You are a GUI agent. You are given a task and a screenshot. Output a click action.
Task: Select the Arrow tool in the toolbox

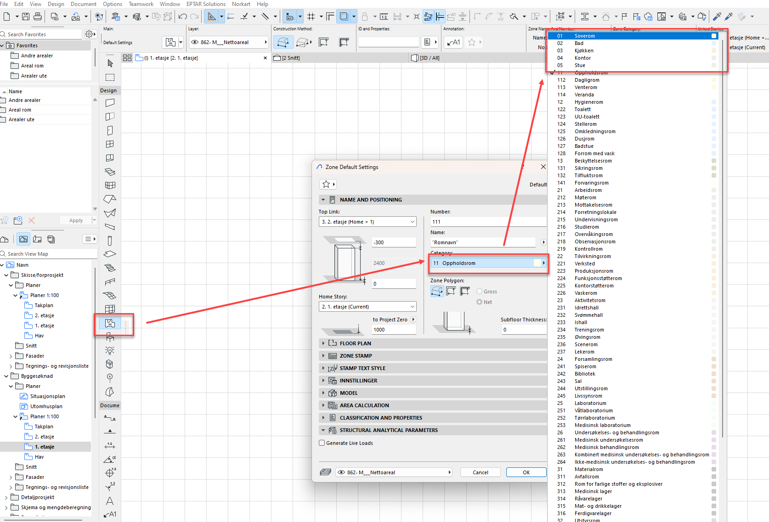110,63
